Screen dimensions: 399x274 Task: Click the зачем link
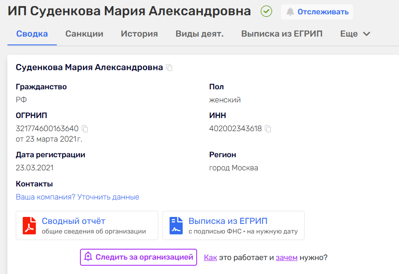coord(286,257)
